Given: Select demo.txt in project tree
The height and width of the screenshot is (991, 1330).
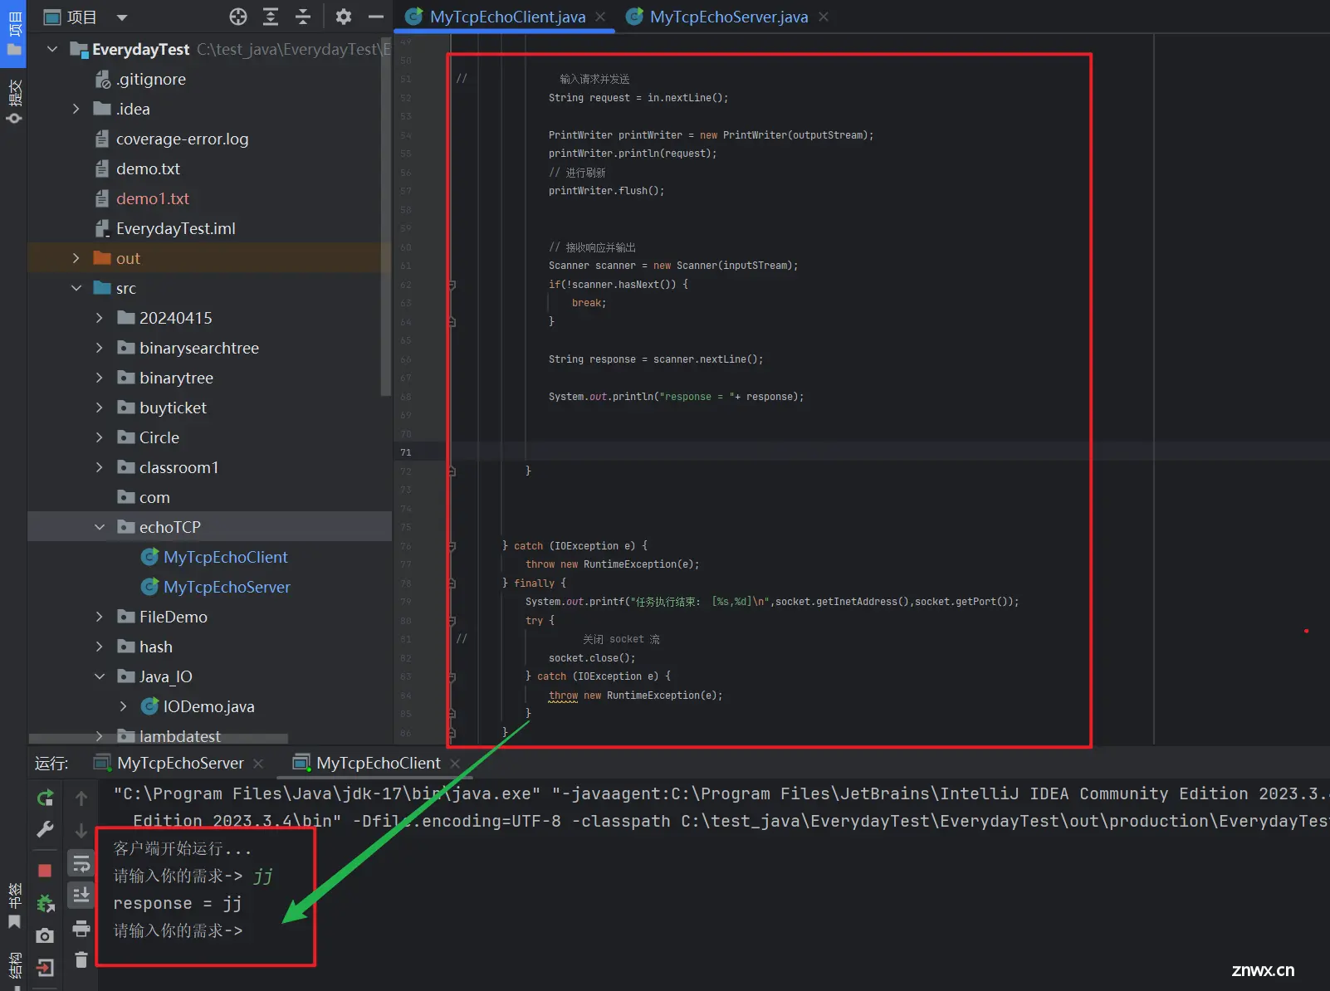Looking at the screenshot, I should [x=148, y=168].
